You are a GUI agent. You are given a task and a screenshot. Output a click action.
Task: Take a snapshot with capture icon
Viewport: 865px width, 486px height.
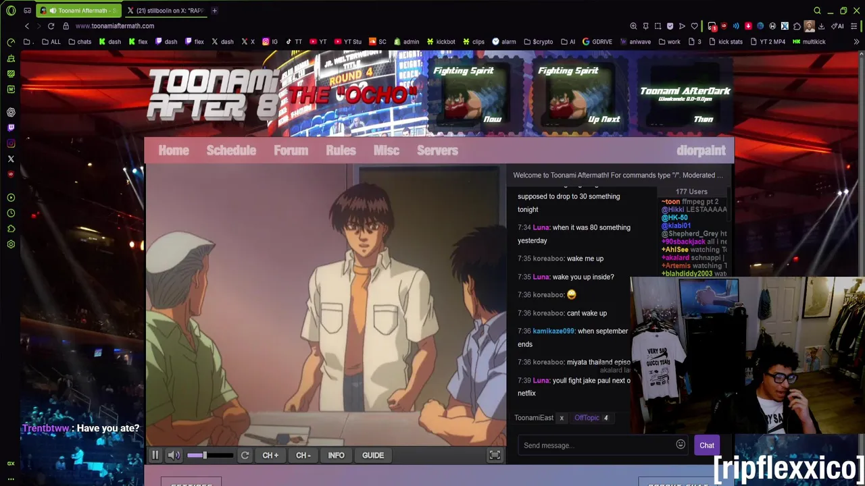658,26
